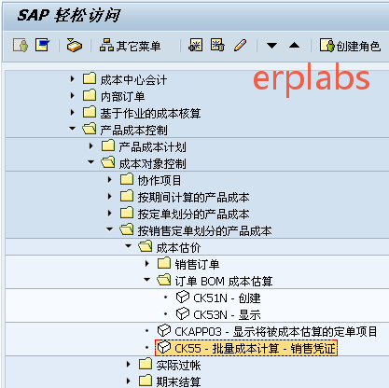Select the '订单 BOM 成本估算' tree label
The width and height of the screenshot is (389, 388).
point(224,282)
